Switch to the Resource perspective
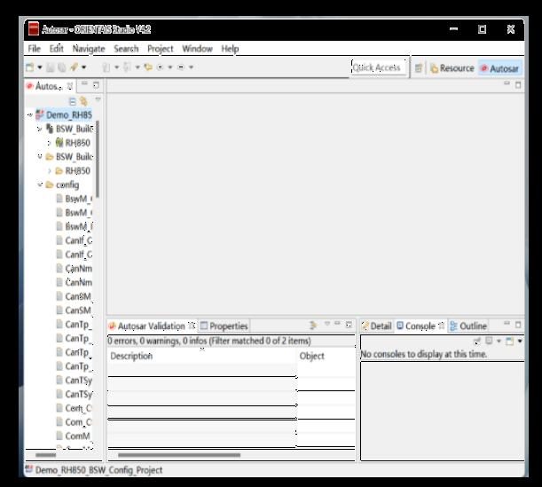 452,68
